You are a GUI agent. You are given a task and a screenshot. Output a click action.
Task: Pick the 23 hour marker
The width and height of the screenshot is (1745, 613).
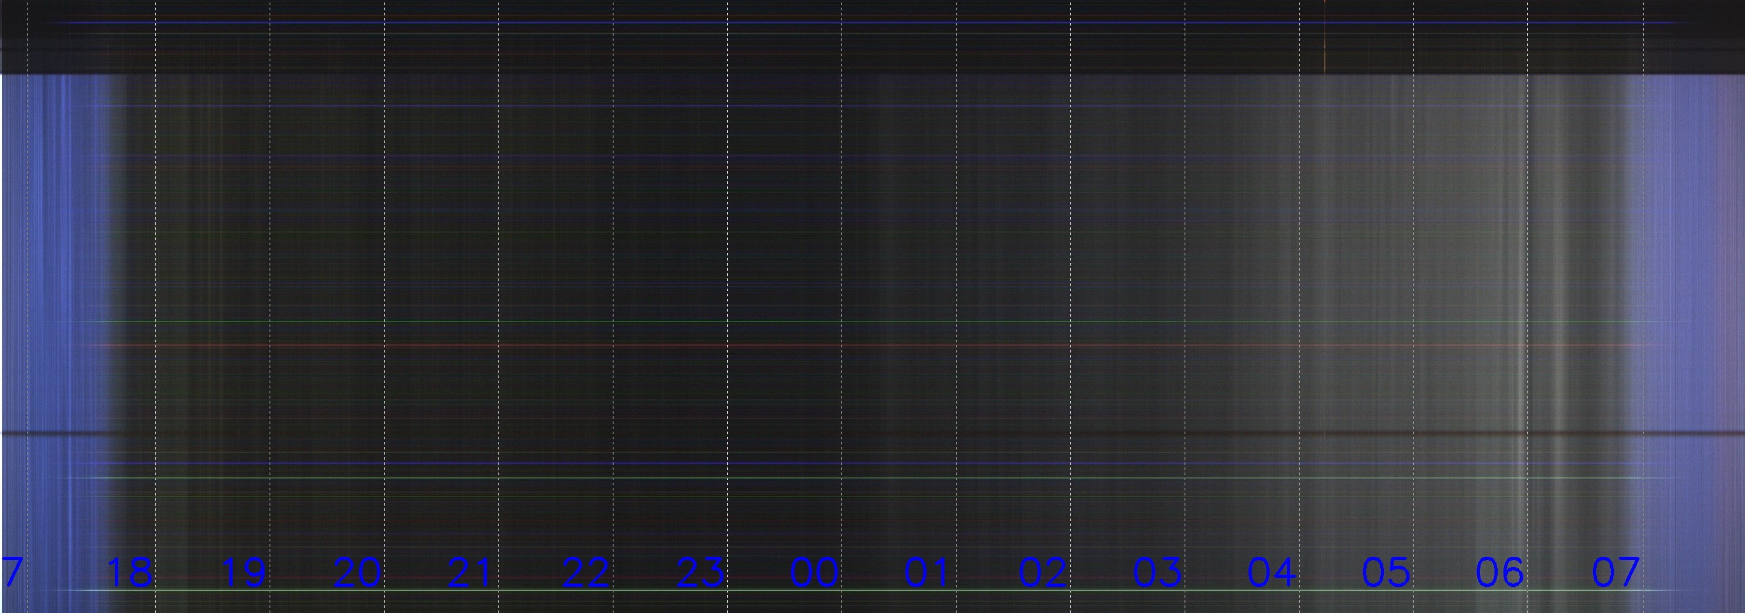(700, 572)
